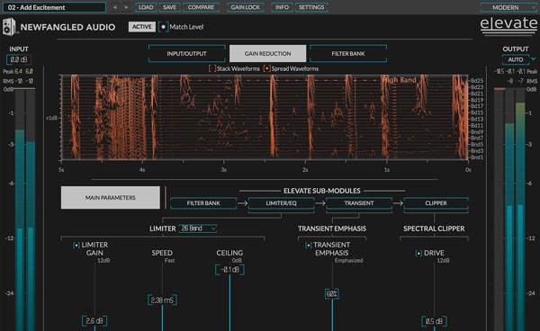Click the elevate logo
This screenshot has height=331, width=540.
coord(508,25)
